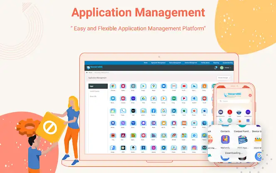Switch to the Reporting navigation tab

[x=216, y=63]
